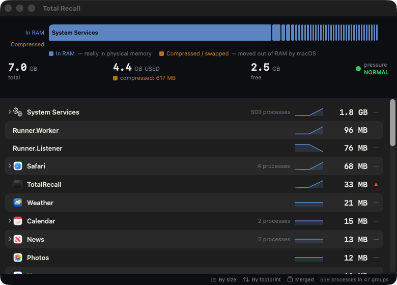Image resolution: width=397 pixels, height=285 pixels.
Task: Click the 'In RAM' row label beside the bar
Action: click(35, 33)
